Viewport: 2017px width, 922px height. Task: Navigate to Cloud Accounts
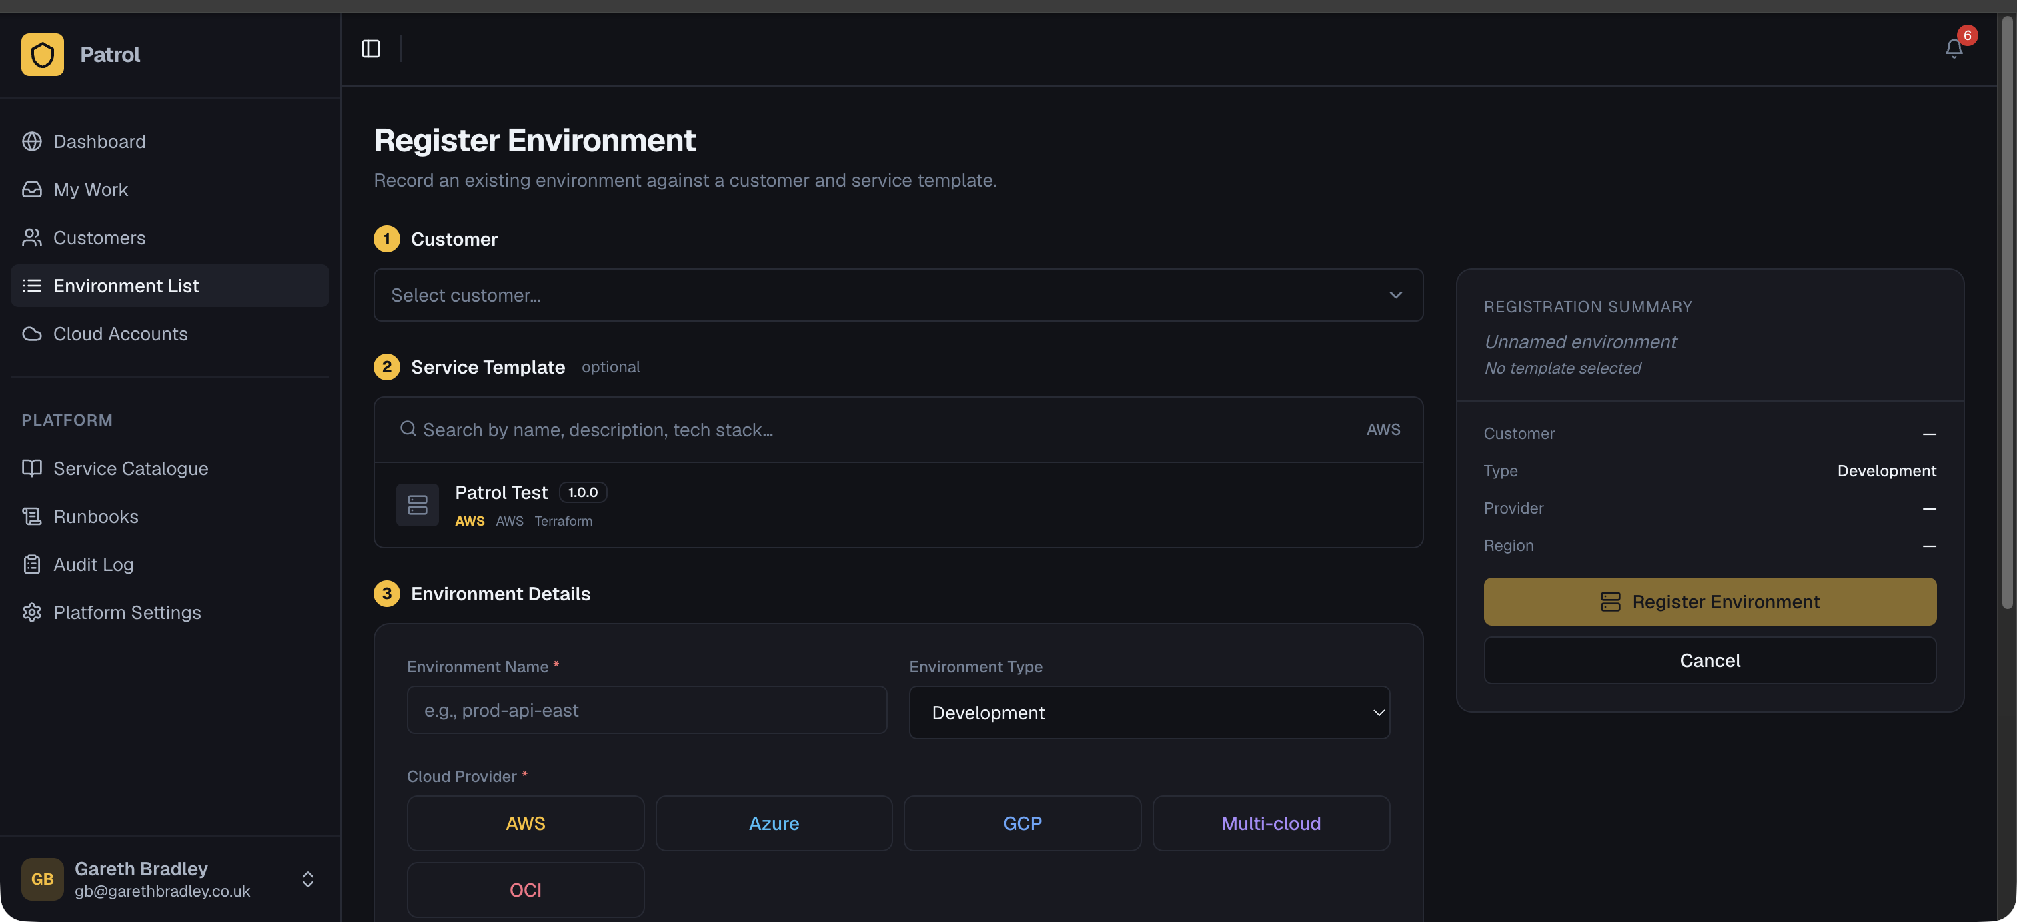[x=170, y=334]
